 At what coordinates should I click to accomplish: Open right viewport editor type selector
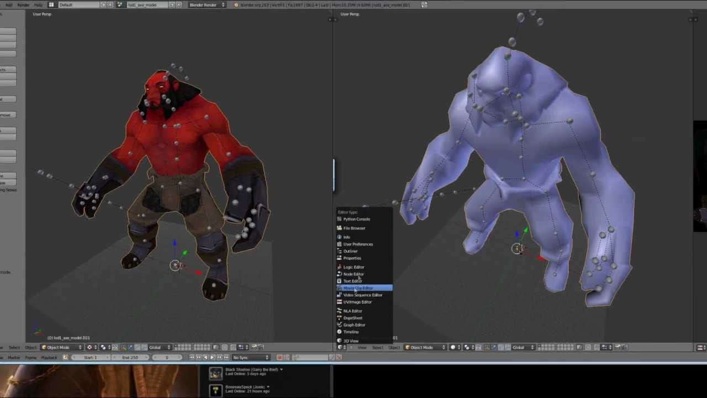coord(341,347)
